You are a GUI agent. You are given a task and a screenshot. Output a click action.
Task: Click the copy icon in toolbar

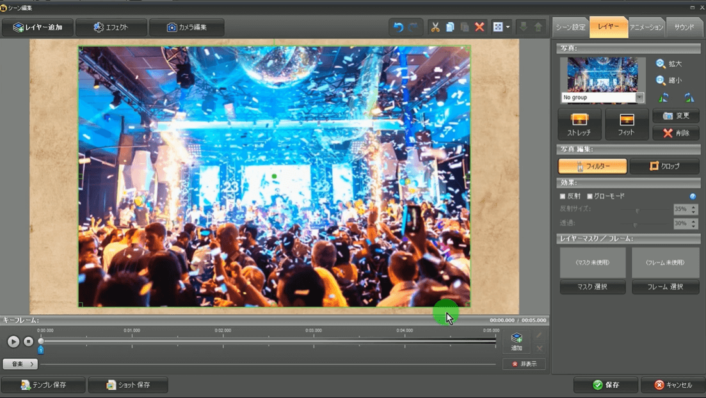tap(450, 28)
